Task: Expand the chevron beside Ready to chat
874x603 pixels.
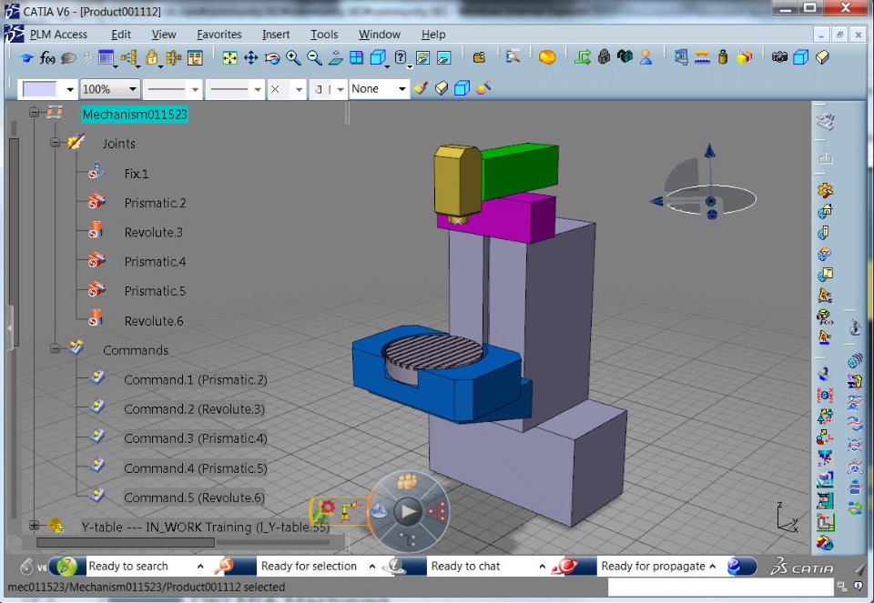Action: (x=542, y=567)
